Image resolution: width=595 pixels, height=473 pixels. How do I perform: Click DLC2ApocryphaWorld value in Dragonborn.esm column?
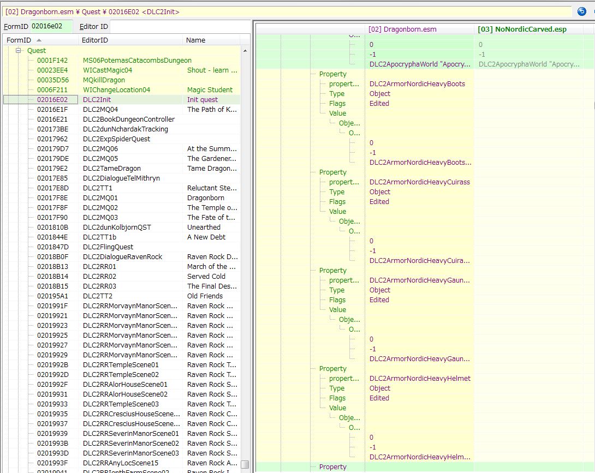click(x=420, y=64)
